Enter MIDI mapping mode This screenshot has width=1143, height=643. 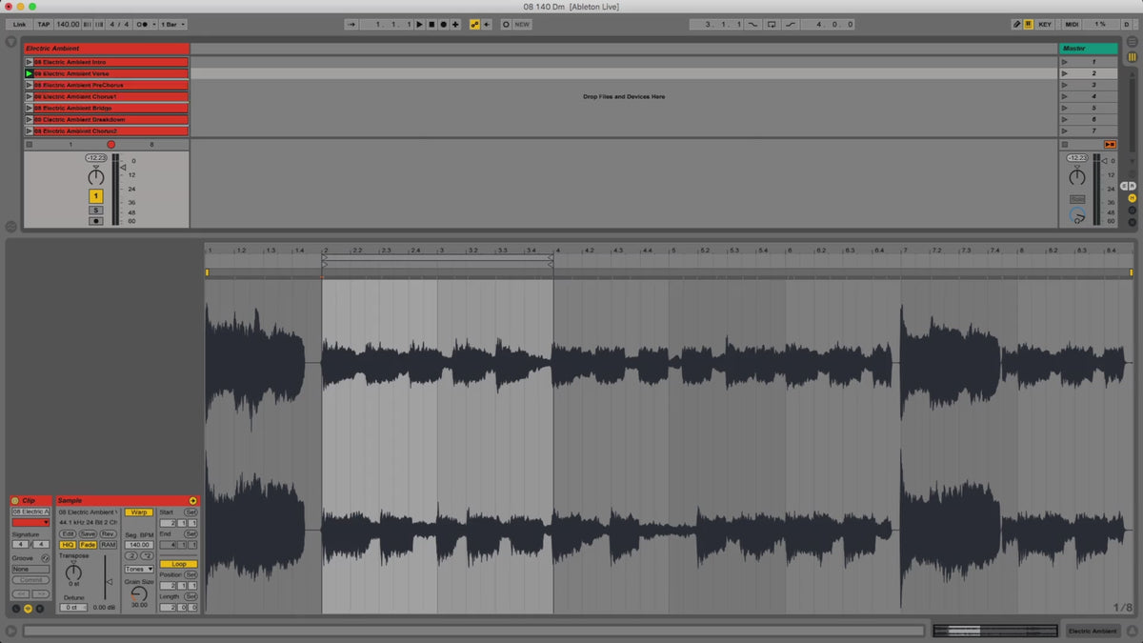click(x=1071, y=24)
